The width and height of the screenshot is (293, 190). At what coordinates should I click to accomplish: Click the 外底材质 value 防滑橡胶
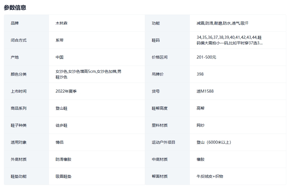pos(64,159)
